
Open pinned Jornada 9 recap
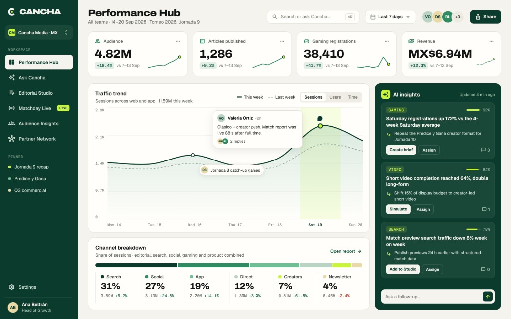click(31, 167)
